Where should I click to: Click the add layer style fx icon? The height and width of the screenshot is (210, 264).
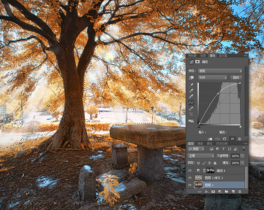click(x=207, y=192)
